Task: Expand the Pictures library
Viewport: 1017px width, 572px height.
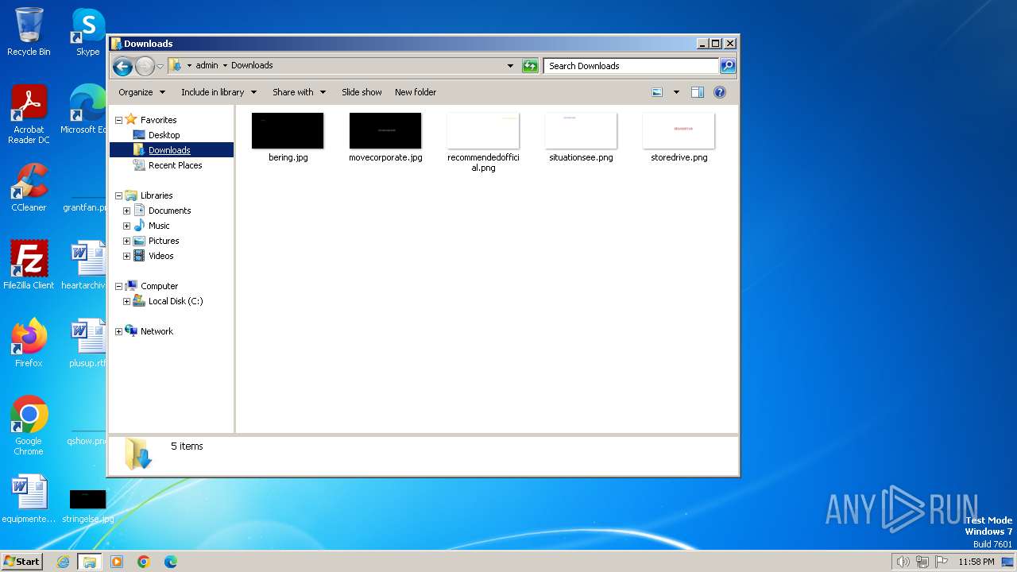Action: coord(126,241)
